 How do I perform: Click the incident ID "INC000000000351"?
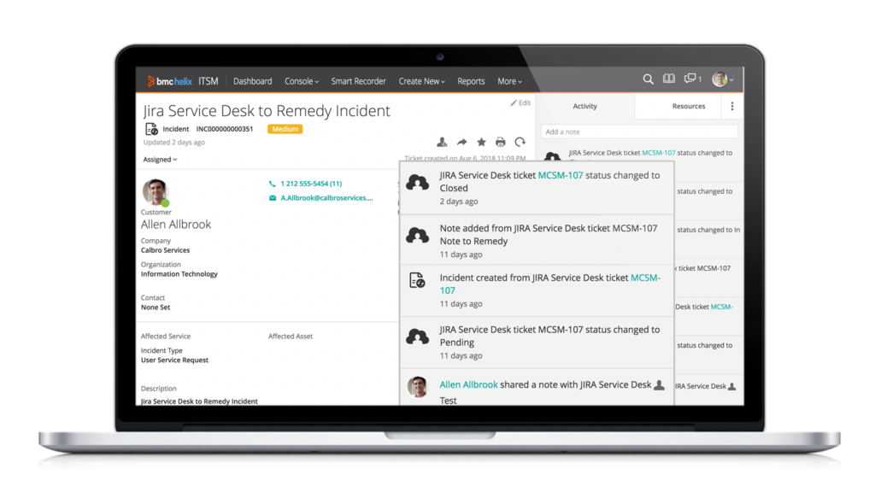click(225, 129)
